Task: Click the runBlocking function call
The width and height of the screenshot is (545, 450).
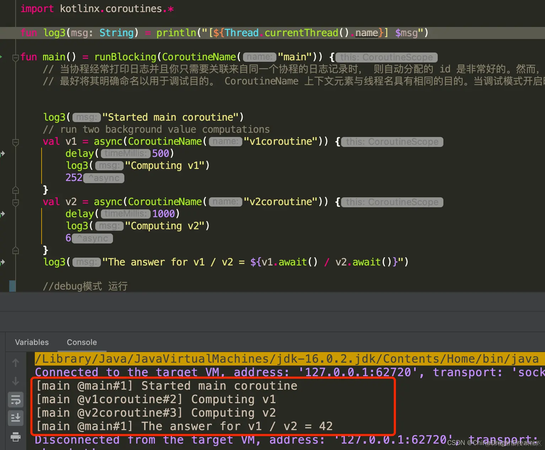Action: click(125, 57)
